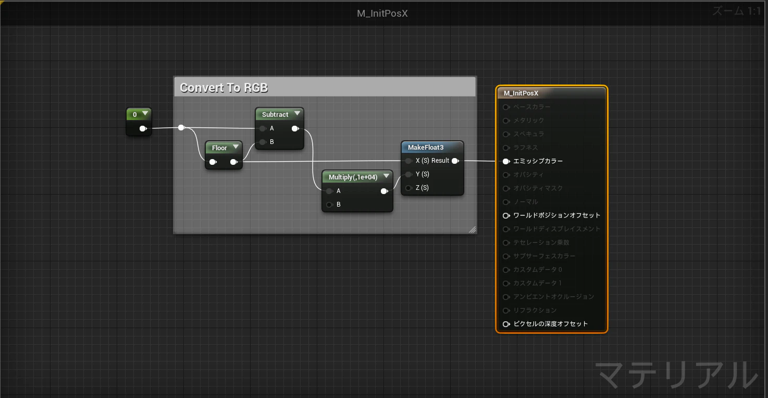Click the Floor node's input pin
Image resolution: width=768 pixels, height=398 pixels.
[x=213, y=162]
